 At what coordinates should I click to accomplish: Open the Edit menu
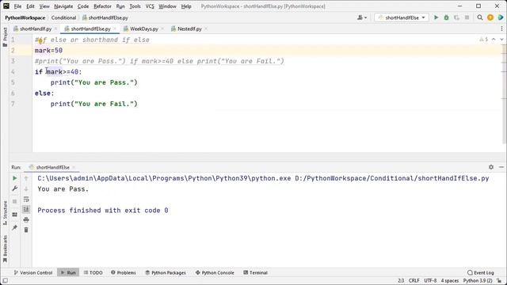(30, 6)
